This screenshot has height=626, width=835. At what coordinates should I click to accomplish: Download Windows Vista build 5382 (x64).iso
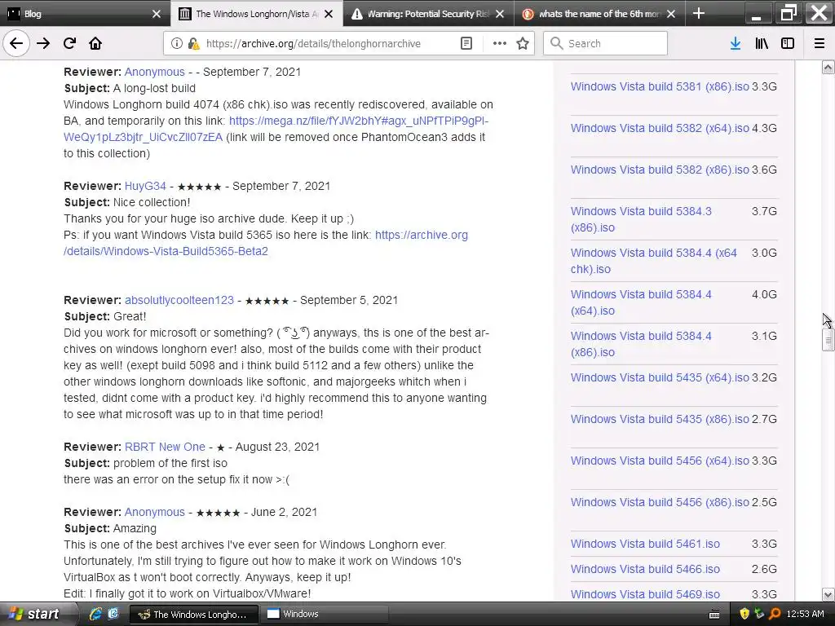[660, 128]
